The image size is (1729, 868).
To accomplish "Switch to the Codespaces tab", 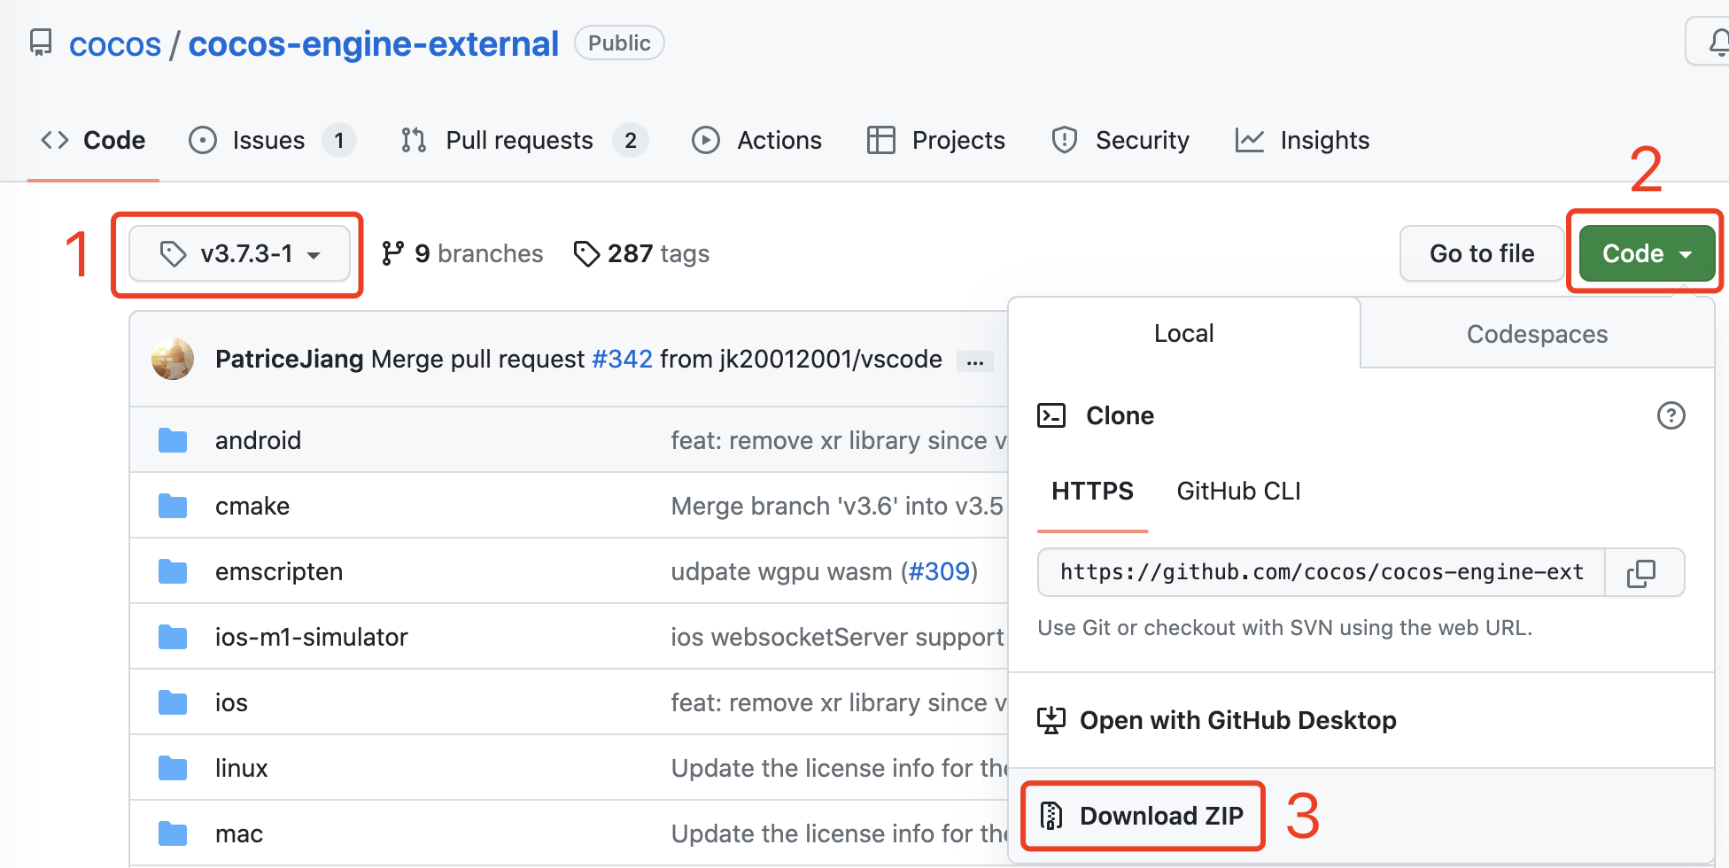I will pyautogui.click(x=1537, y=334).
